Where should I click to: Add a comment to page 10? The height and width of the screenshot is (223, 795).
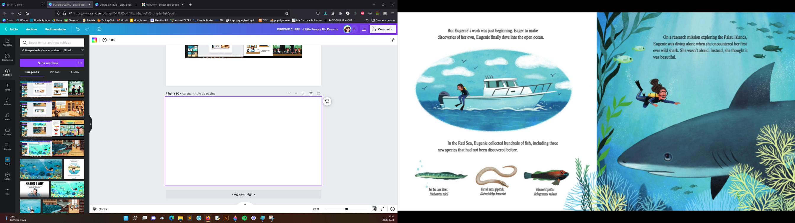327,101
